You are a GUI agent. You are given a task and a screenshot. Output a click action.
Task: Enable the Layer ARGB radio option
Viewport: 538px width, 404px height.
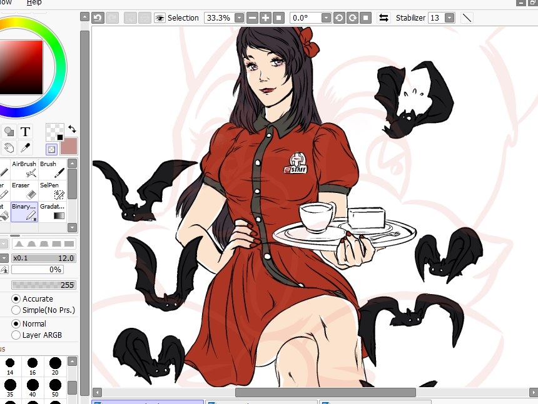click(x=16, y=335)
